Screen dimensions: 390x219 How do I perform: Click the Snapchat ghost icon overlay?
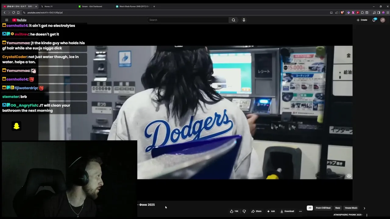point(16,126)
